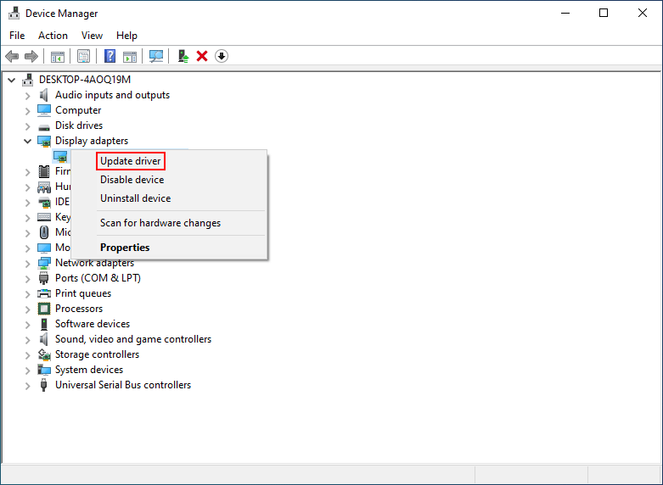The height and width of the screenshot is (485, 663).
Task: Click the Back arrow toolbar icon
Action: point(12,56)
